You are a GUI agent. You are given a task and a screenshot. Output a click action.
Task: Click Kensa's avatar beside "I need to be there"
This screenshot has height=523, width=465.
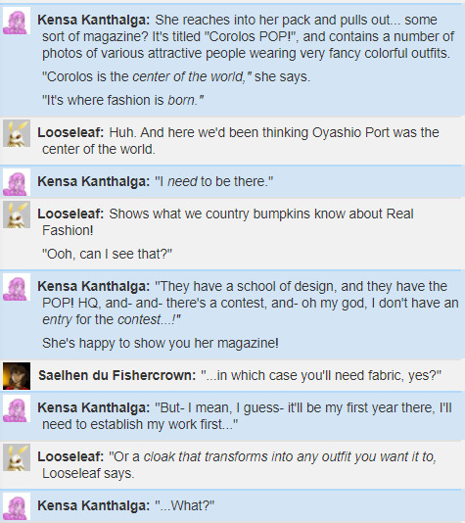coord(17,182)
